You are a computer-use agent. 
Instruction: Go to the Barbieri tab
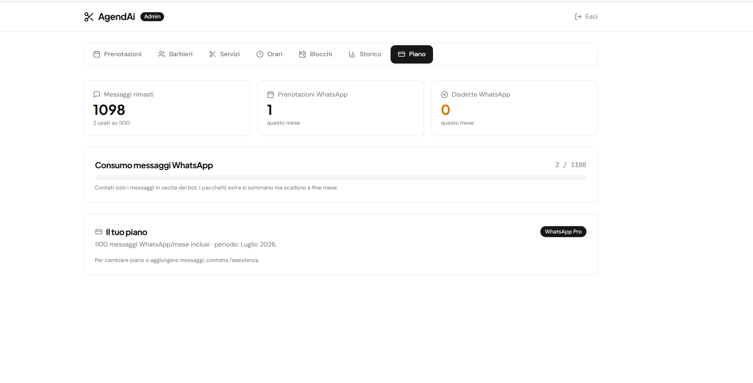[175, 54]
